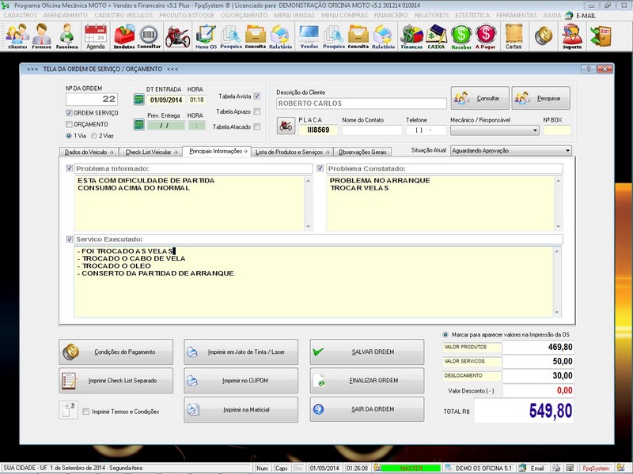This screenshot has width=633, height=474.
Task: Click the green Receber dollar icon
Action: pyautogui.click(x=461, y=36)
